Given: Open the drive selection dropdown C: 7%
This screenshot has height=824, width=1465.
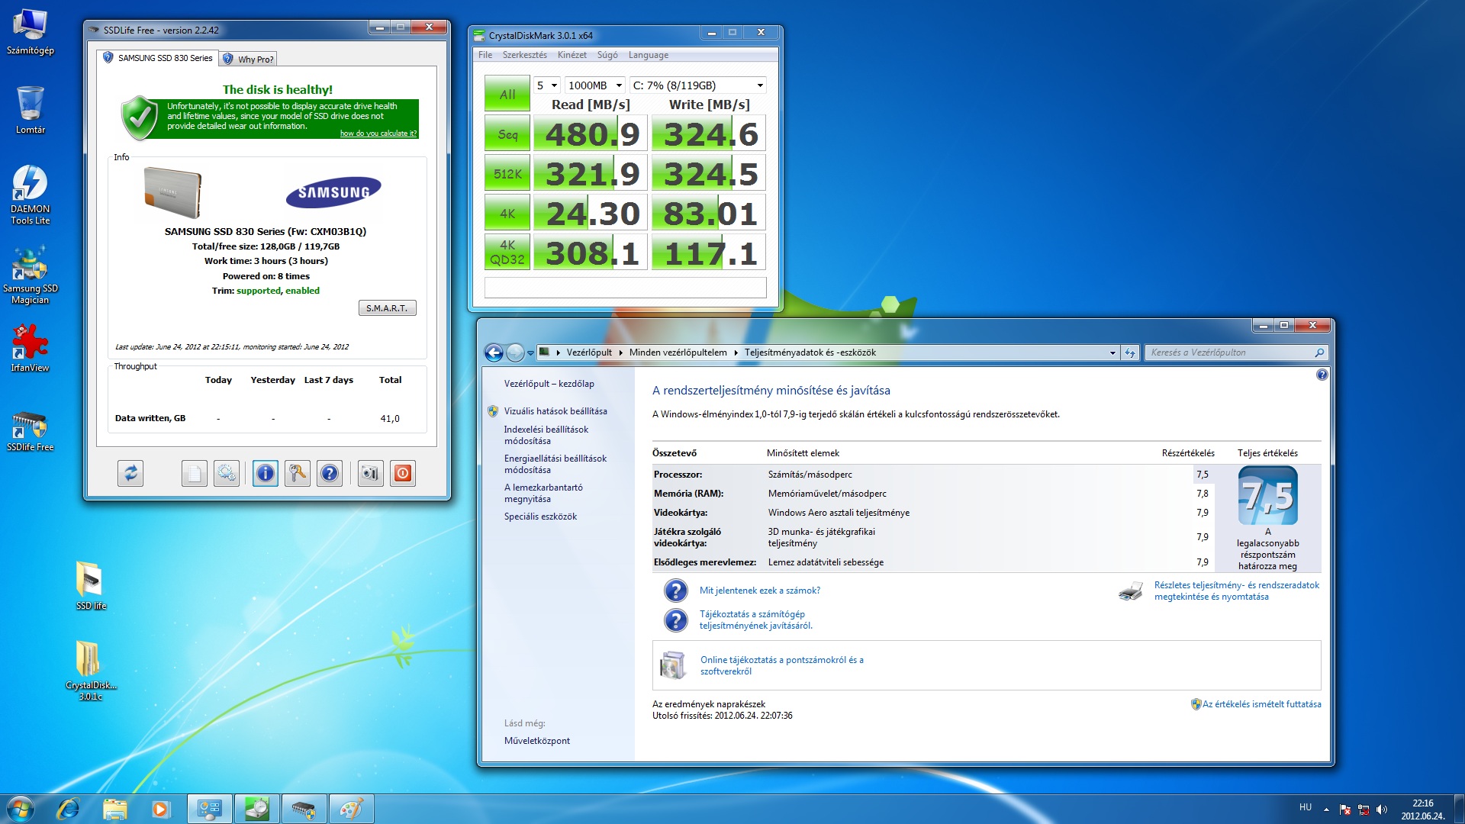Looking at the screenshot, I should coord(697,85).
